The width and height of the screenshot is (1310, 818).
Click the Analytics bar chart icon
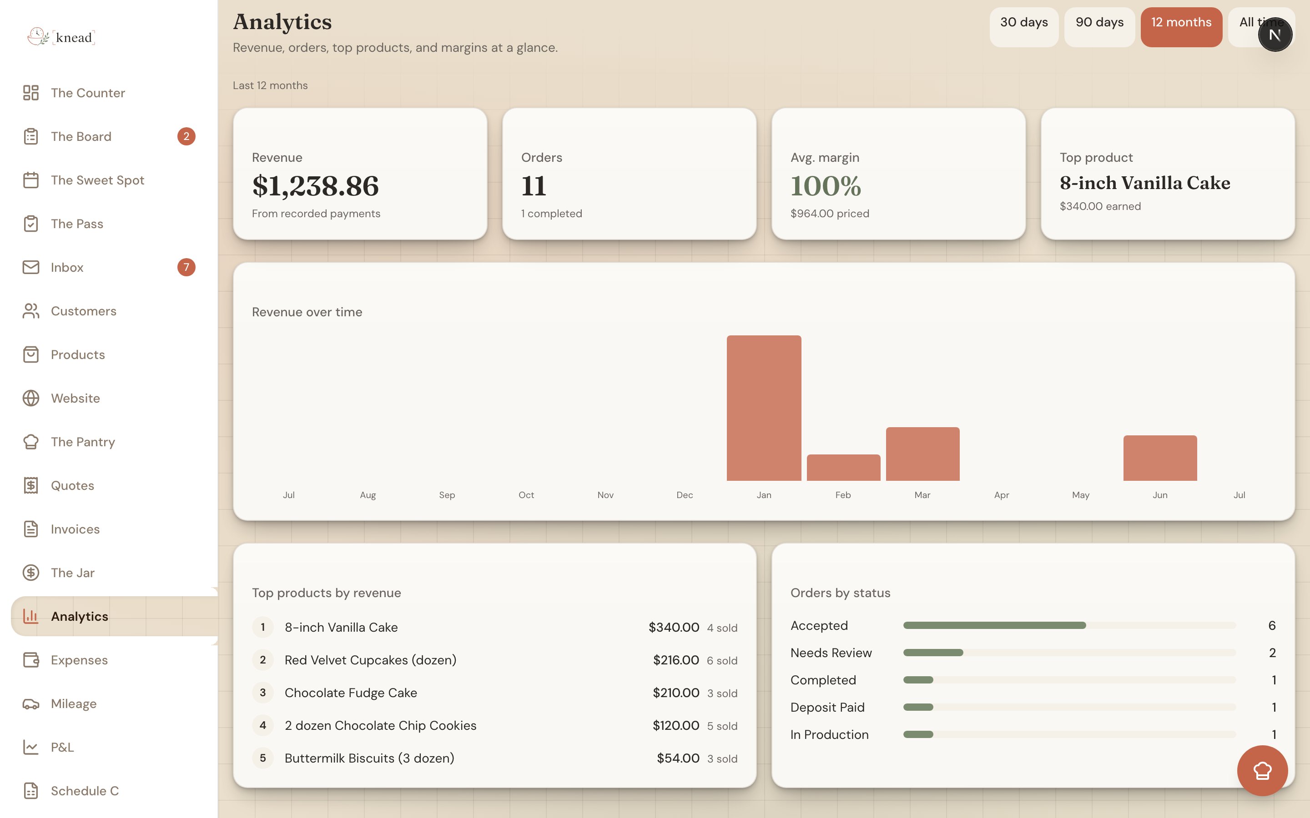(x=31, y=616)
